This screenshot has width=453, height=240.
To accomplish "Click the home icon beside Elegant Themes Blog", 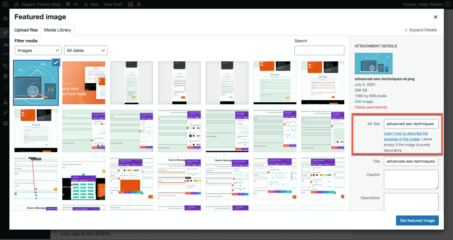I will 17,4.
